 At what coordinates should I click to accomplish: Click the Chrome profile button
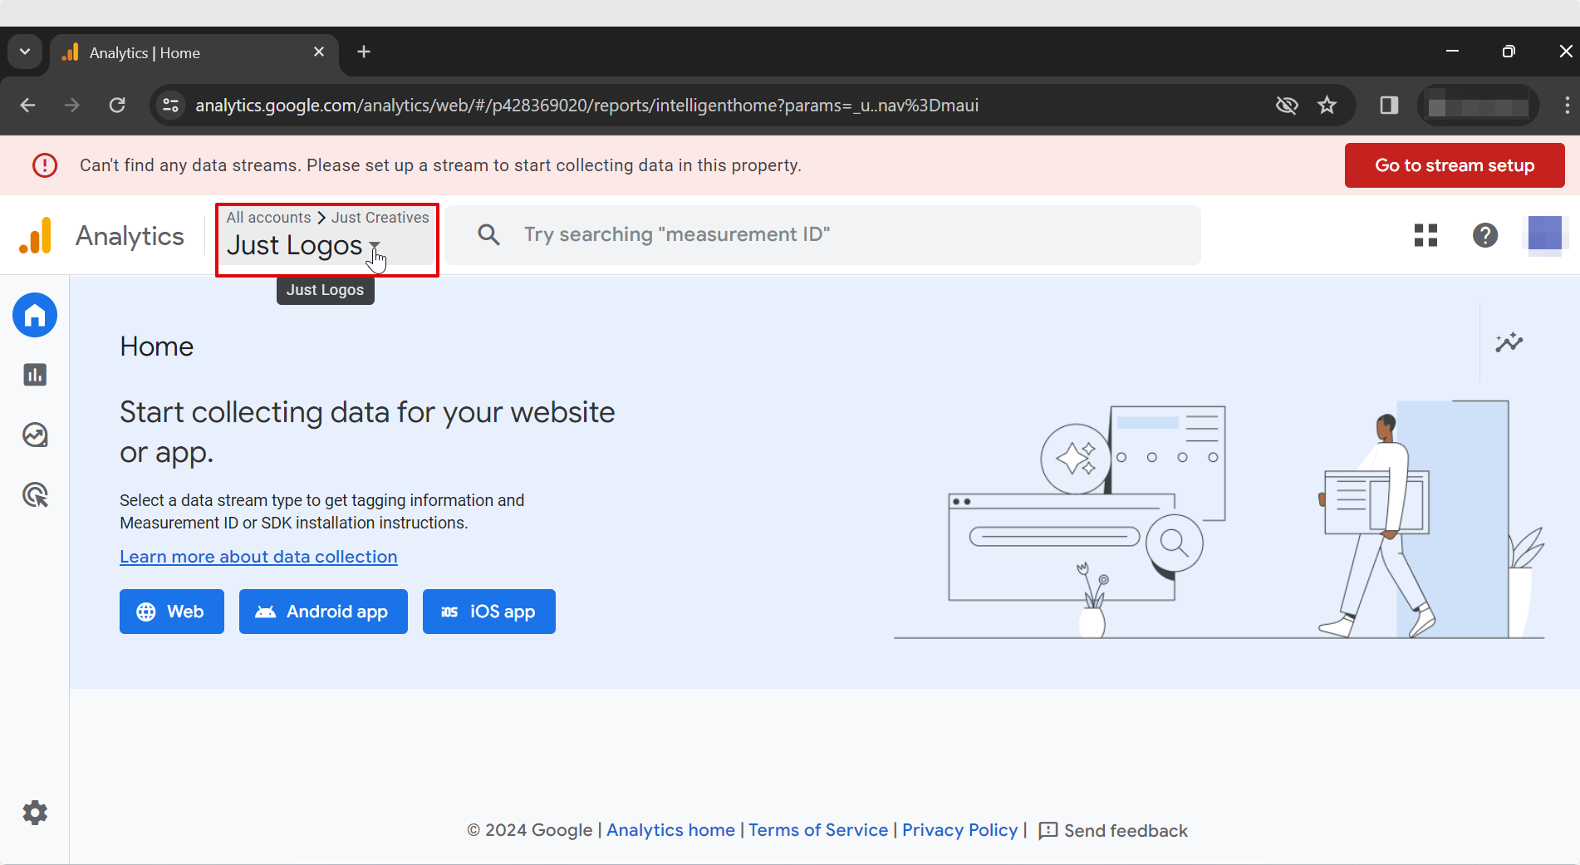pyautogui.click(x=1478, y=106)
